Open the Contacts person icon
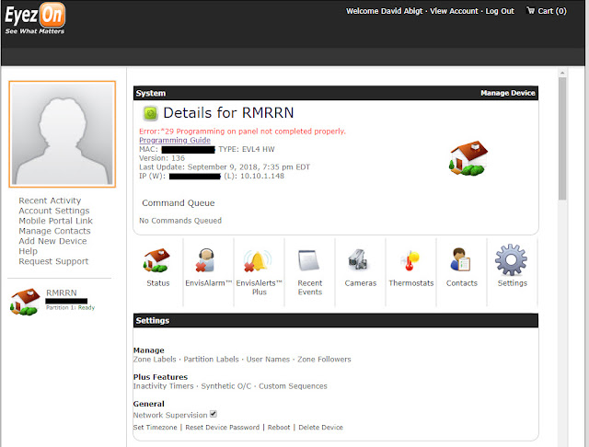Viewport: 589px width, 447px height. tap(460, 259)
